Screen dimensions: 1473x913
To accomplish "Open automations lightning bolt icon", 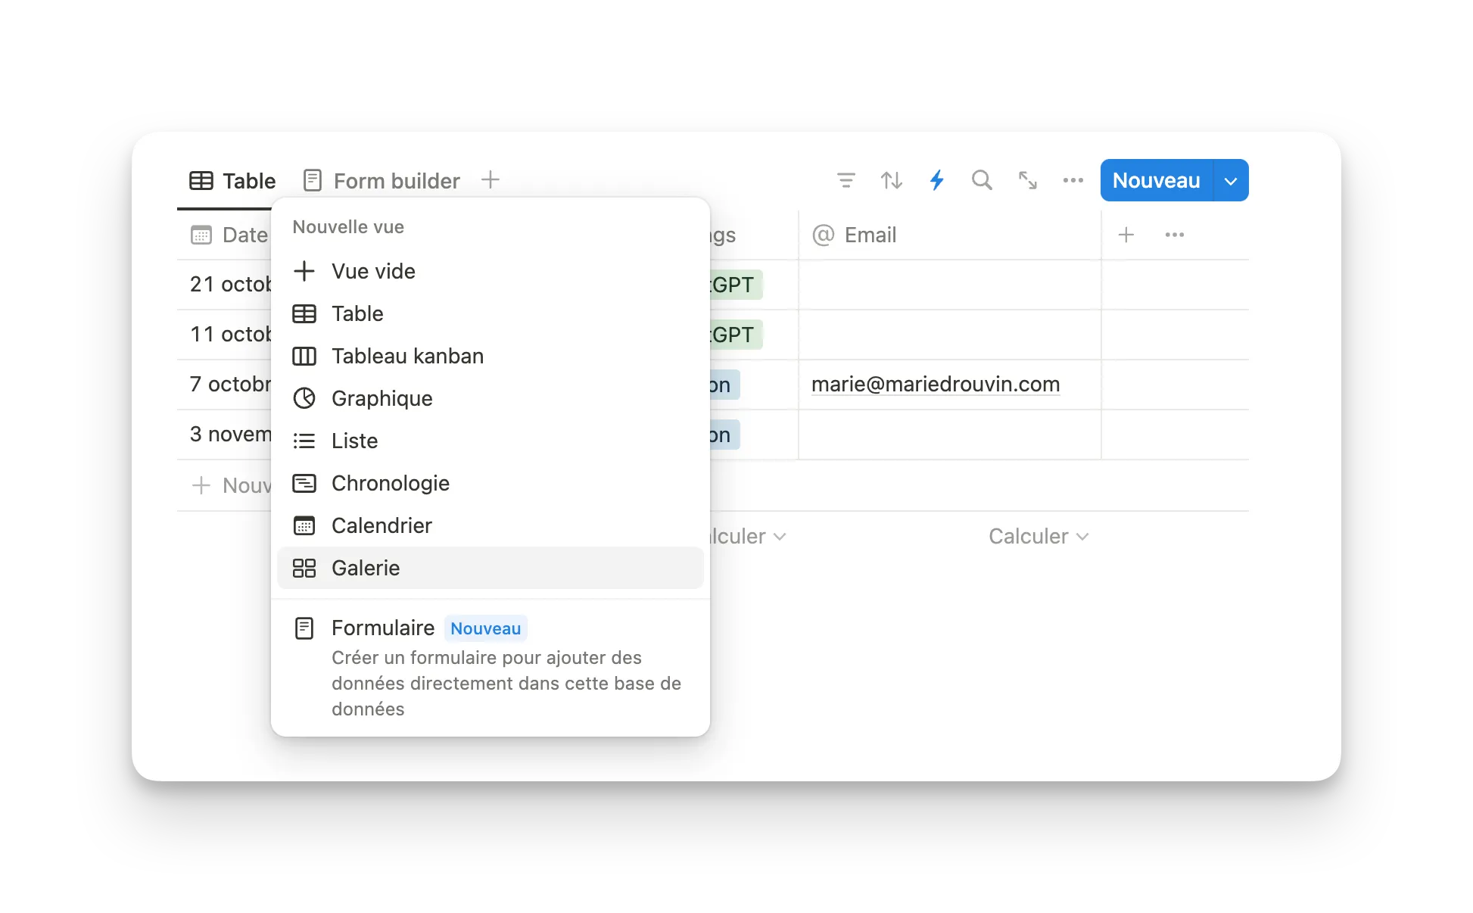I will click(936, 180).
